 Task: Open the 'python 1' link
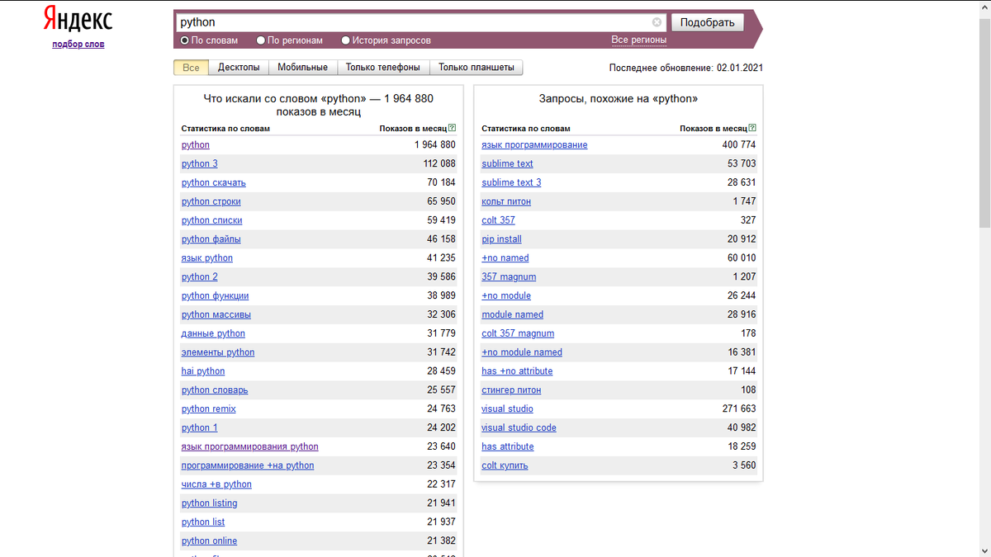click(200, 428)
